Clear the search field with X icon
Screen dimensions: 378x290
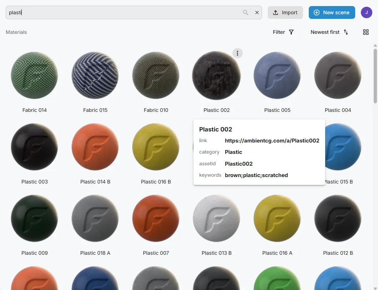257,12
